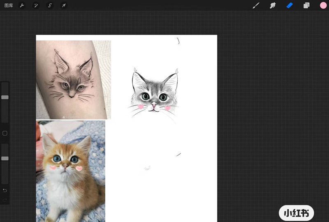Screen dimensions: 329x222
Task: Activate the Transform arrow tool
Action: (63, 5)
